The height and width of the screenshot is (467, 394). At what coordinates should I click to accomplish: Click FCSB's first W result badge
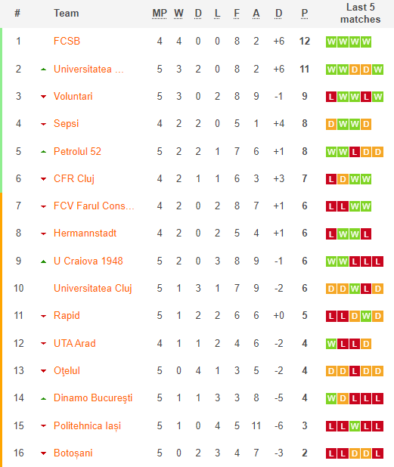pyautogui.click(x=330, y=42)
